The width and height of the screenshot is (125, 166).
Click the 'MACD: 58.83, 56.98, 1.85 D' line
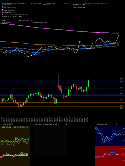(12, 17)
